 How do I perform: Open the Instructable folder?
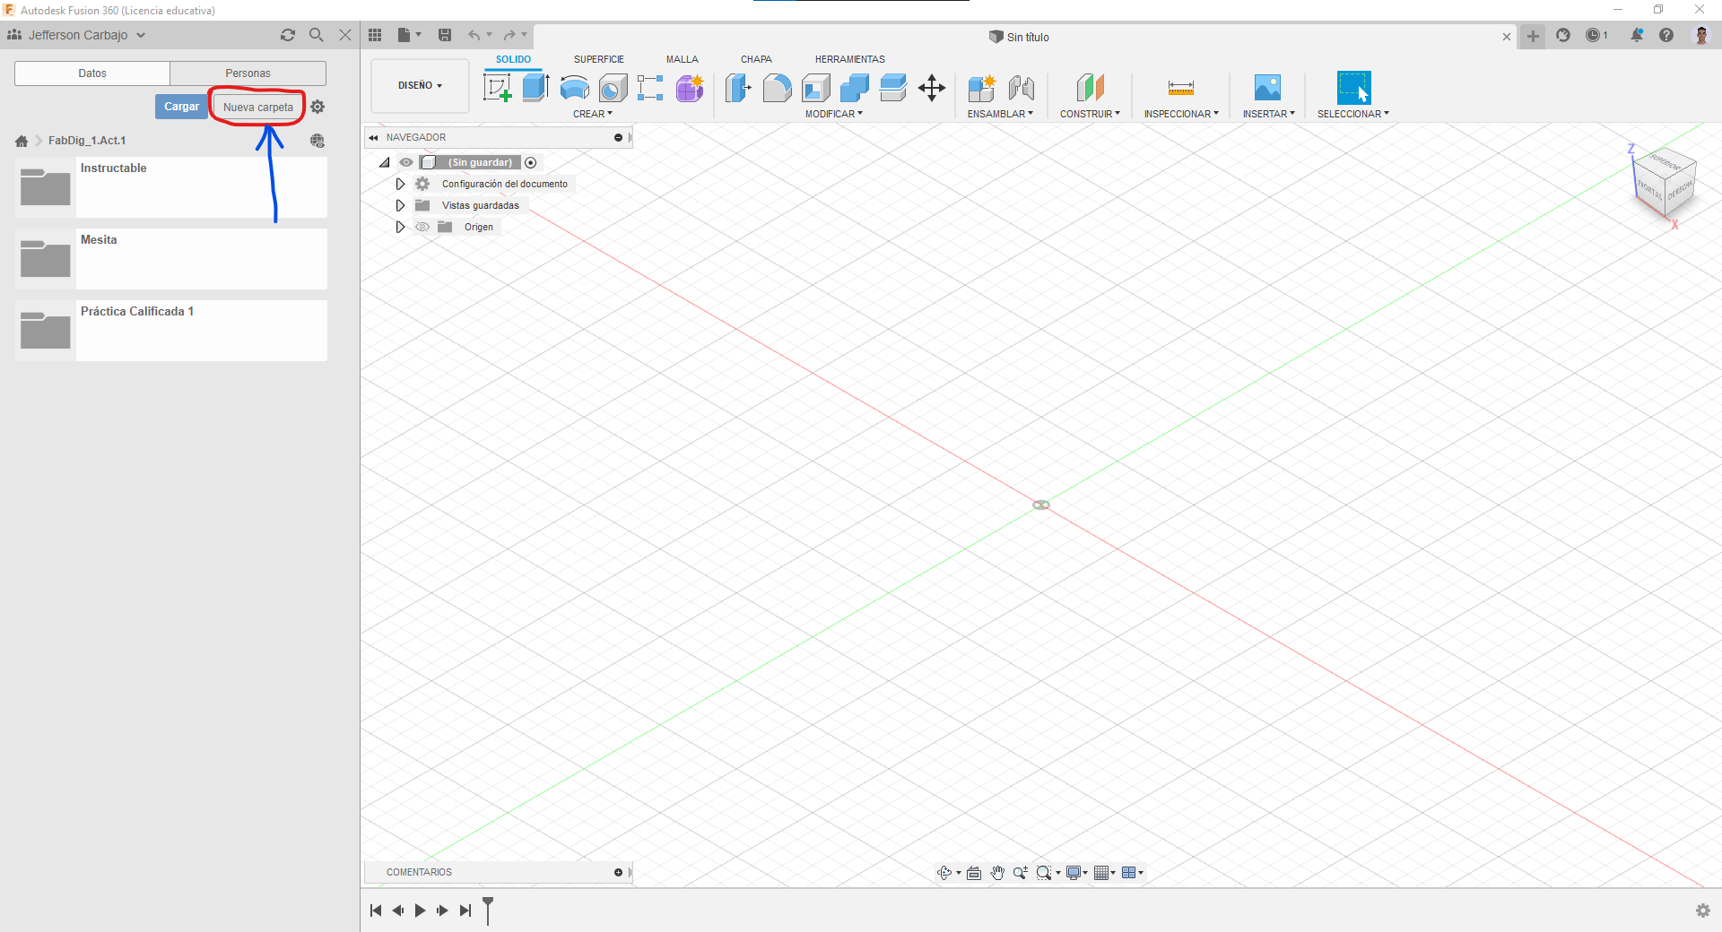coord(170,187)
